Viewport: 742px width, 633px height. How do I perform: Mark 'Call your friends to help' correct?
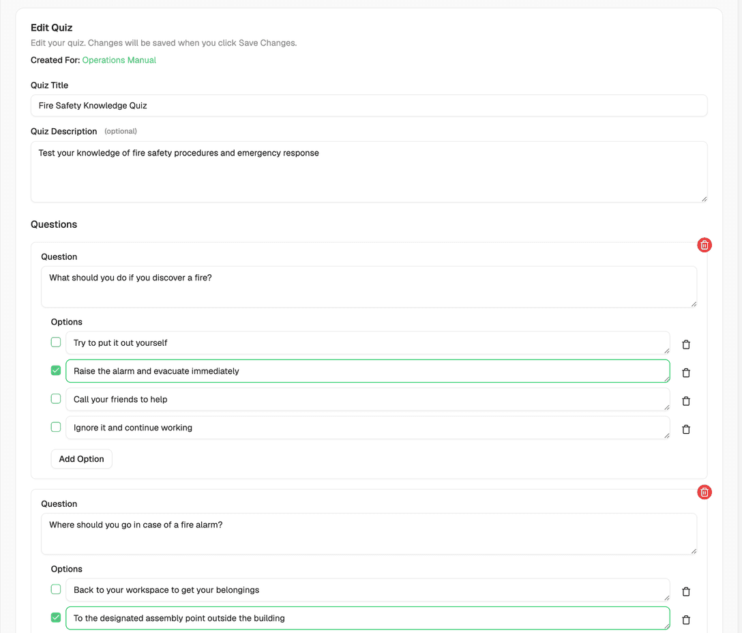point(56,398)
